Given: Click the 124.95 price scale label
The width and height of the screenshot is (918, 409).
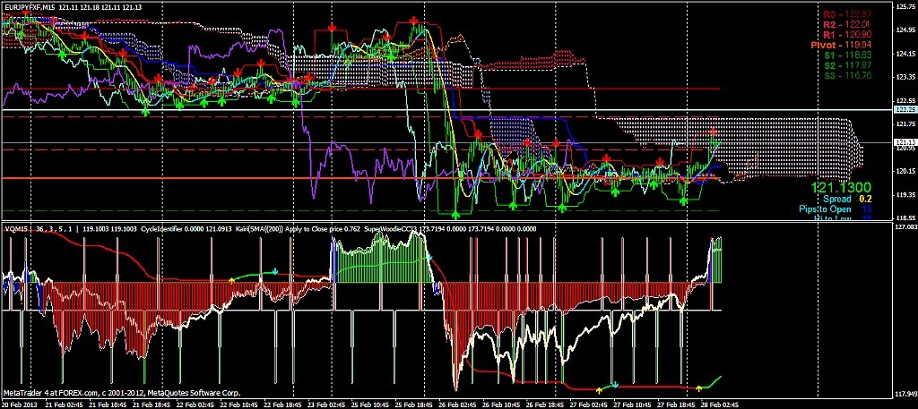Looking at the screenshot, I should click(905, 30).
